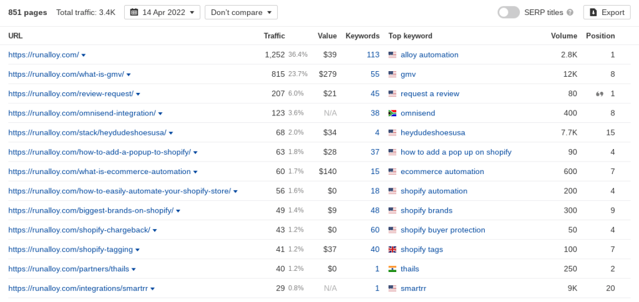This screenshot has width=639, height=302.
Task: Expand the caret next to shopify-chargeback URL
Action: pos(155,230)
